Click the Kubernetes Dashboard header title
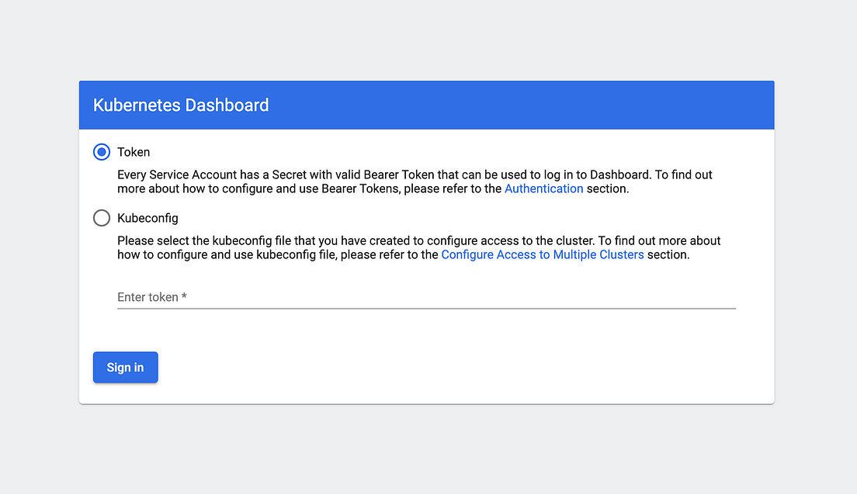The image size is (857, 494). (x=181, y=105)
